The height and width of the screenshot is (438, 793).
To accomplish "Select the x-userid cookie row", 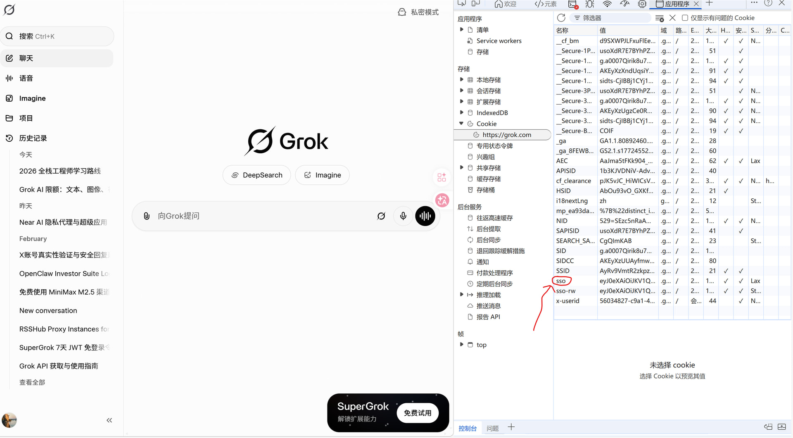I will pyautogui.click(x=672, y=301).
